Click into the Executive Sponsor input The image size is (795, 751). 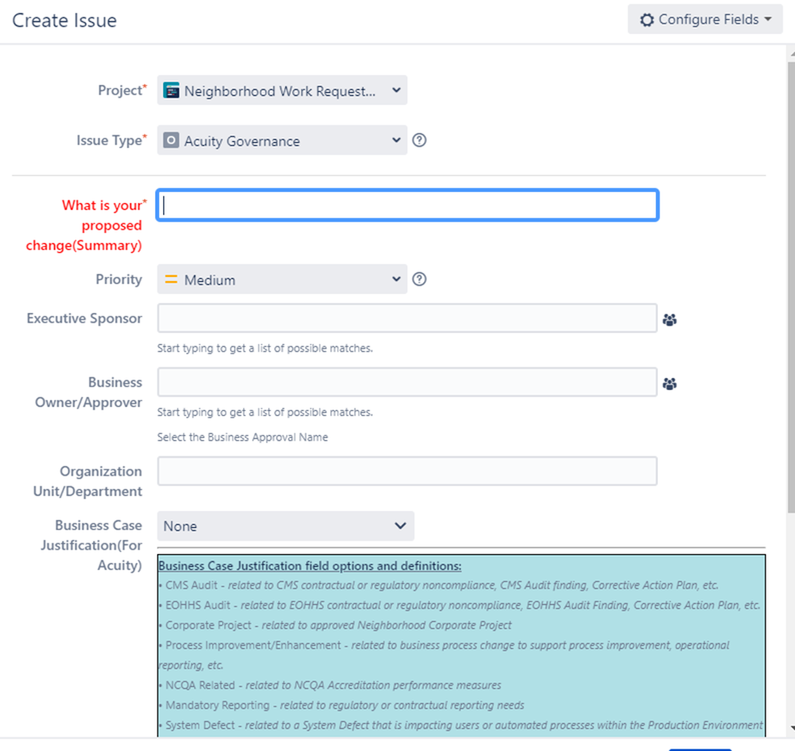[407, 318]
